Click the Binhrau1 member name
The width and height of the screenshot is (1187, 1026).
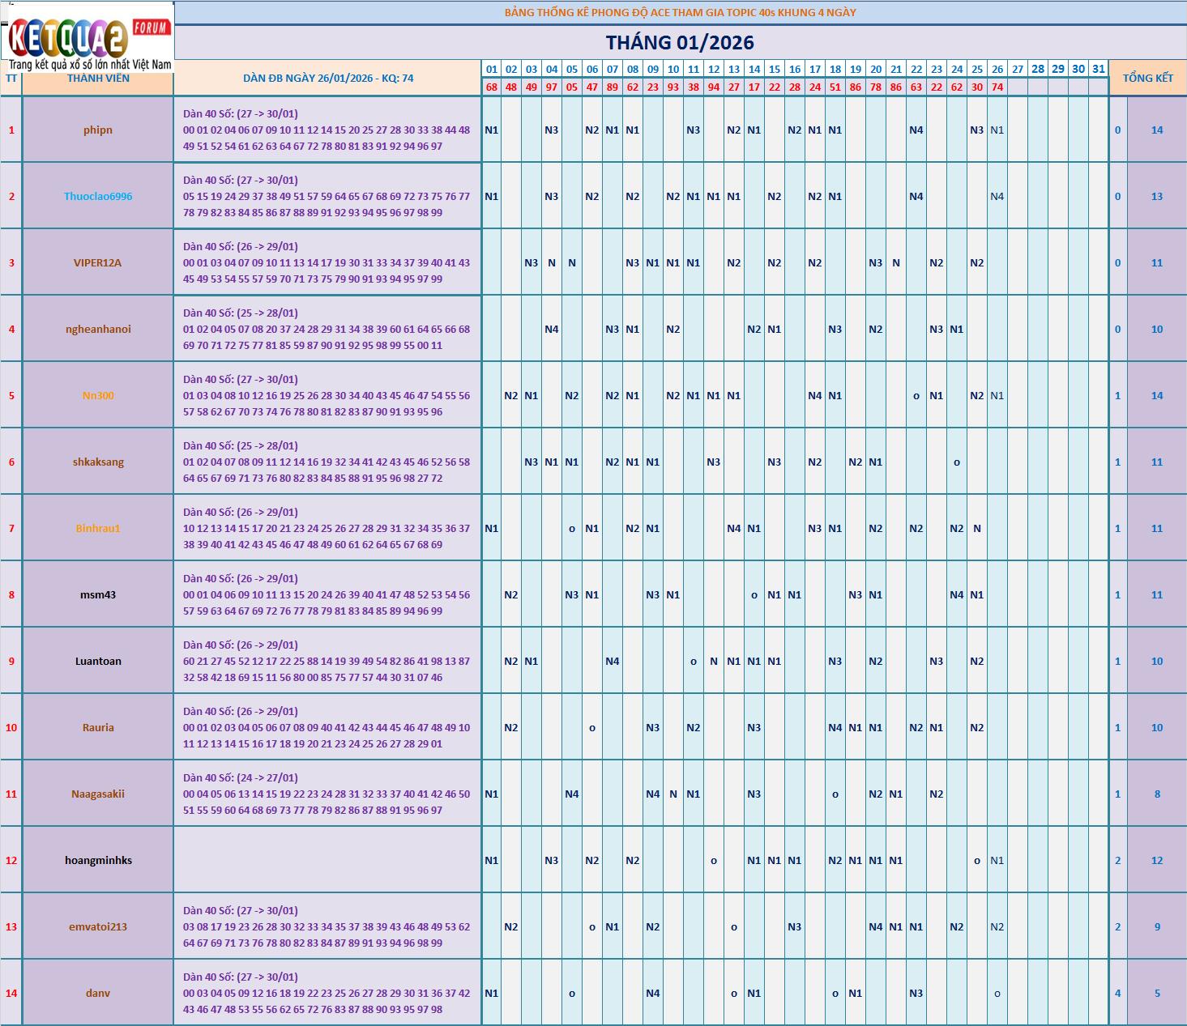(98, 529)
